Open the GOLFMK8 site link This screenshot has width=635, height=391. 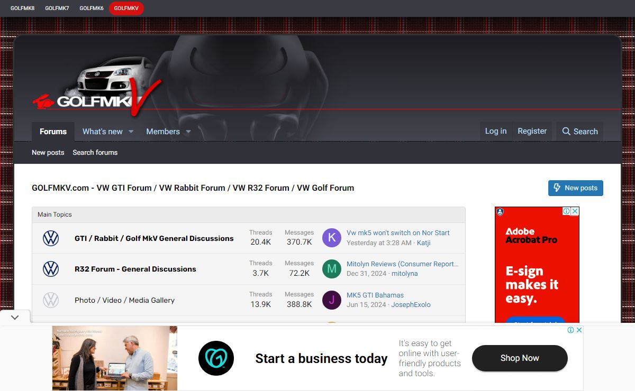pyautogui.click(x=22, y=8)
